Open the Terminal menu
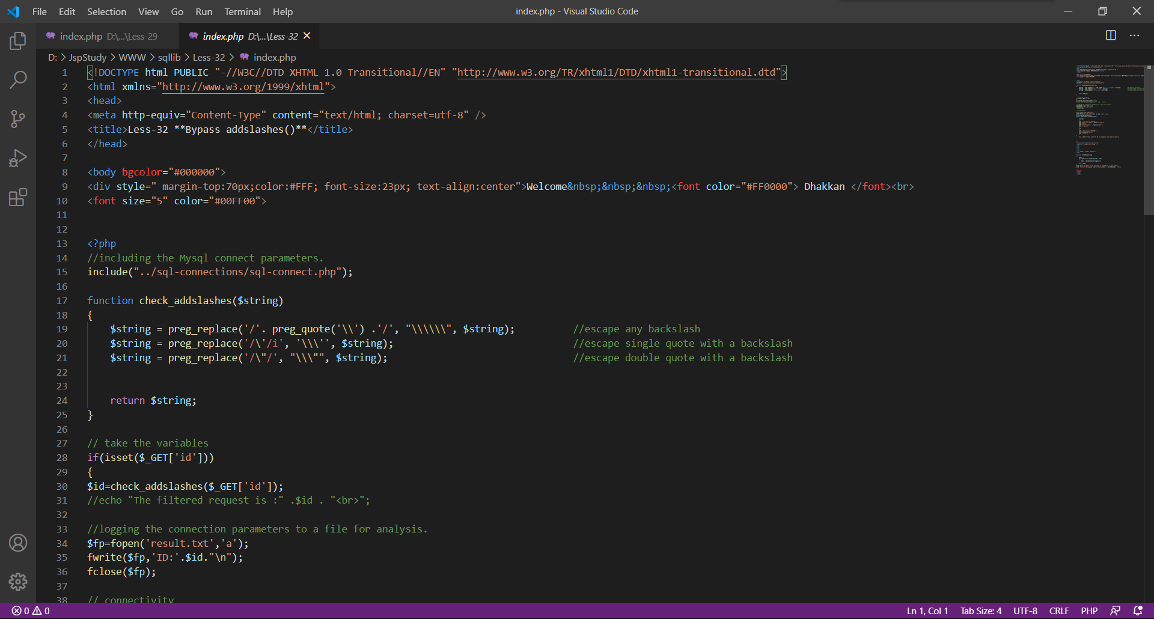This screenshot has height=619, width=1154. click(242, 11)
